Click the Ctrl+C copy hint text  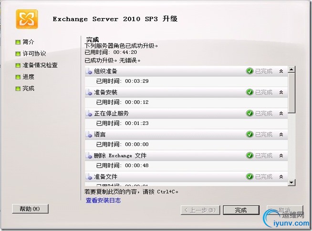(131, 192)
